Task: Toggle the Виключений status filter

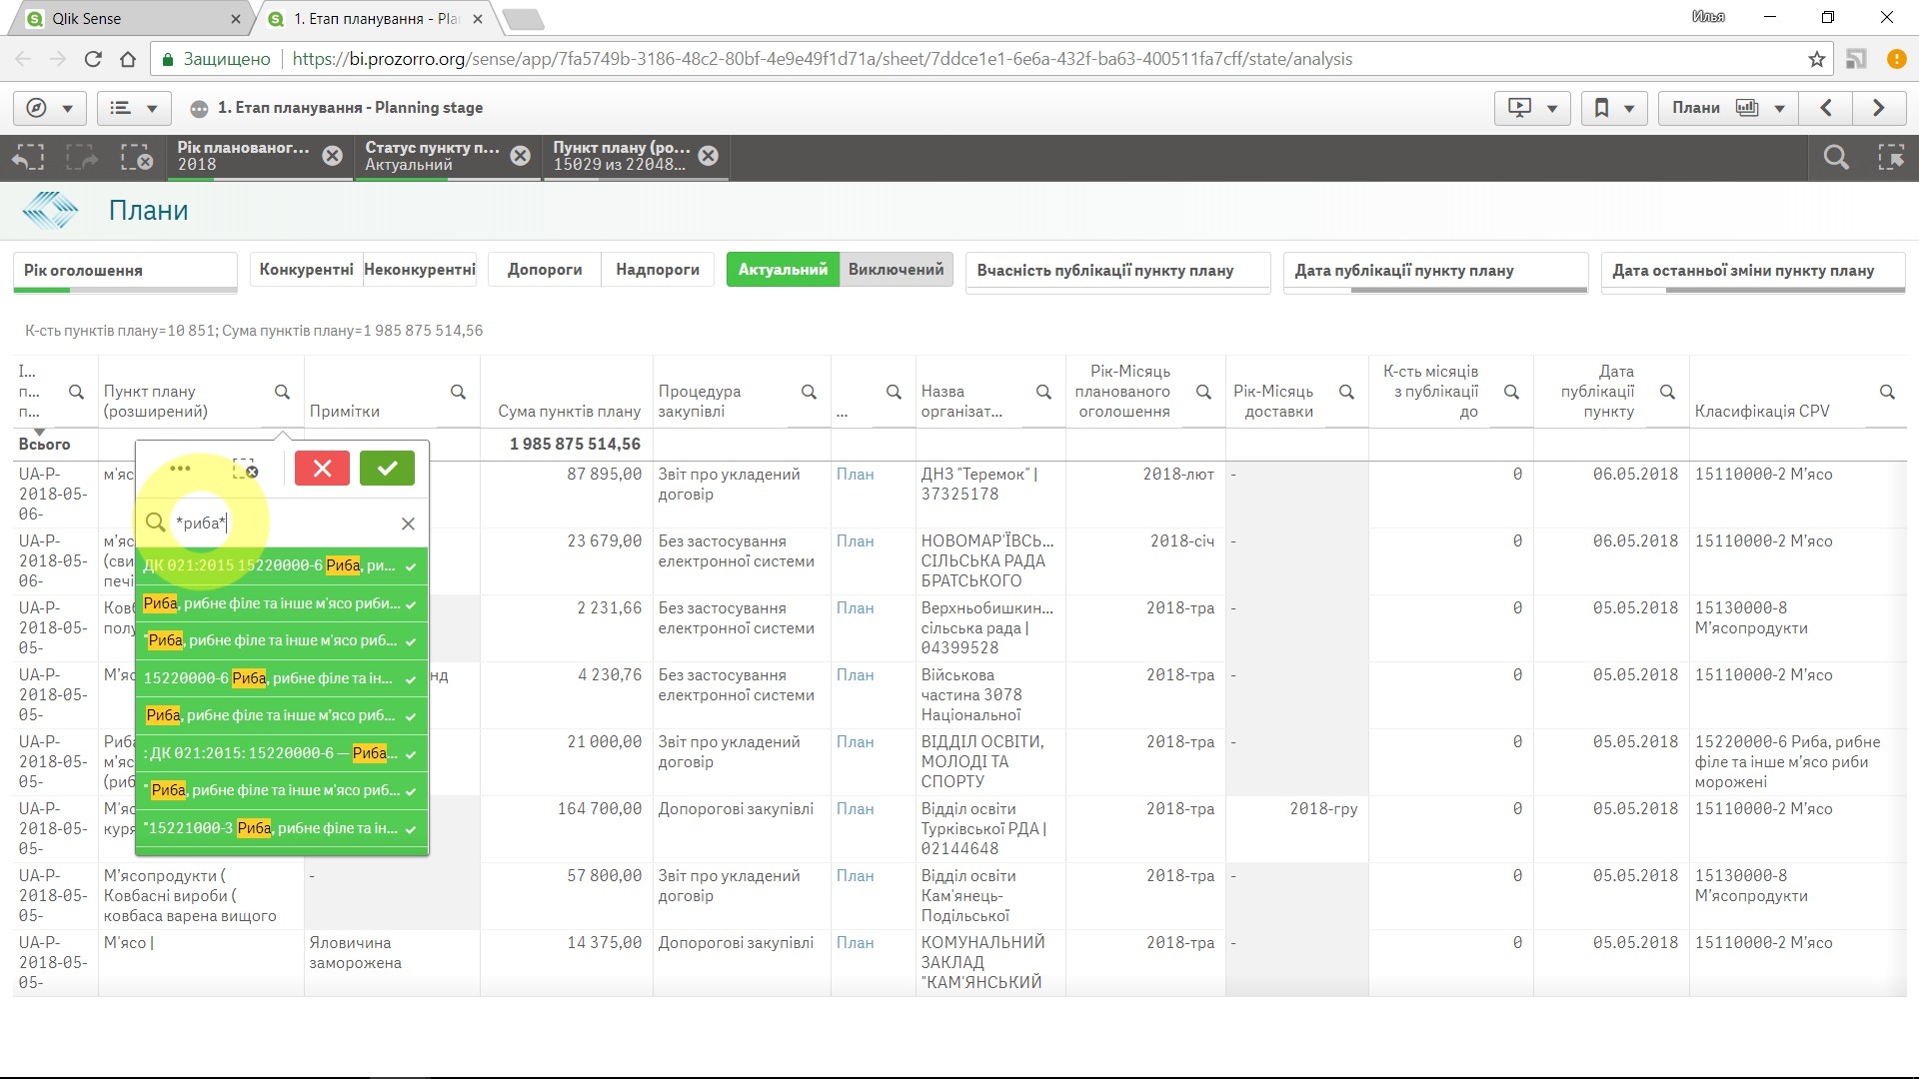Action: (x=896, y=270)
